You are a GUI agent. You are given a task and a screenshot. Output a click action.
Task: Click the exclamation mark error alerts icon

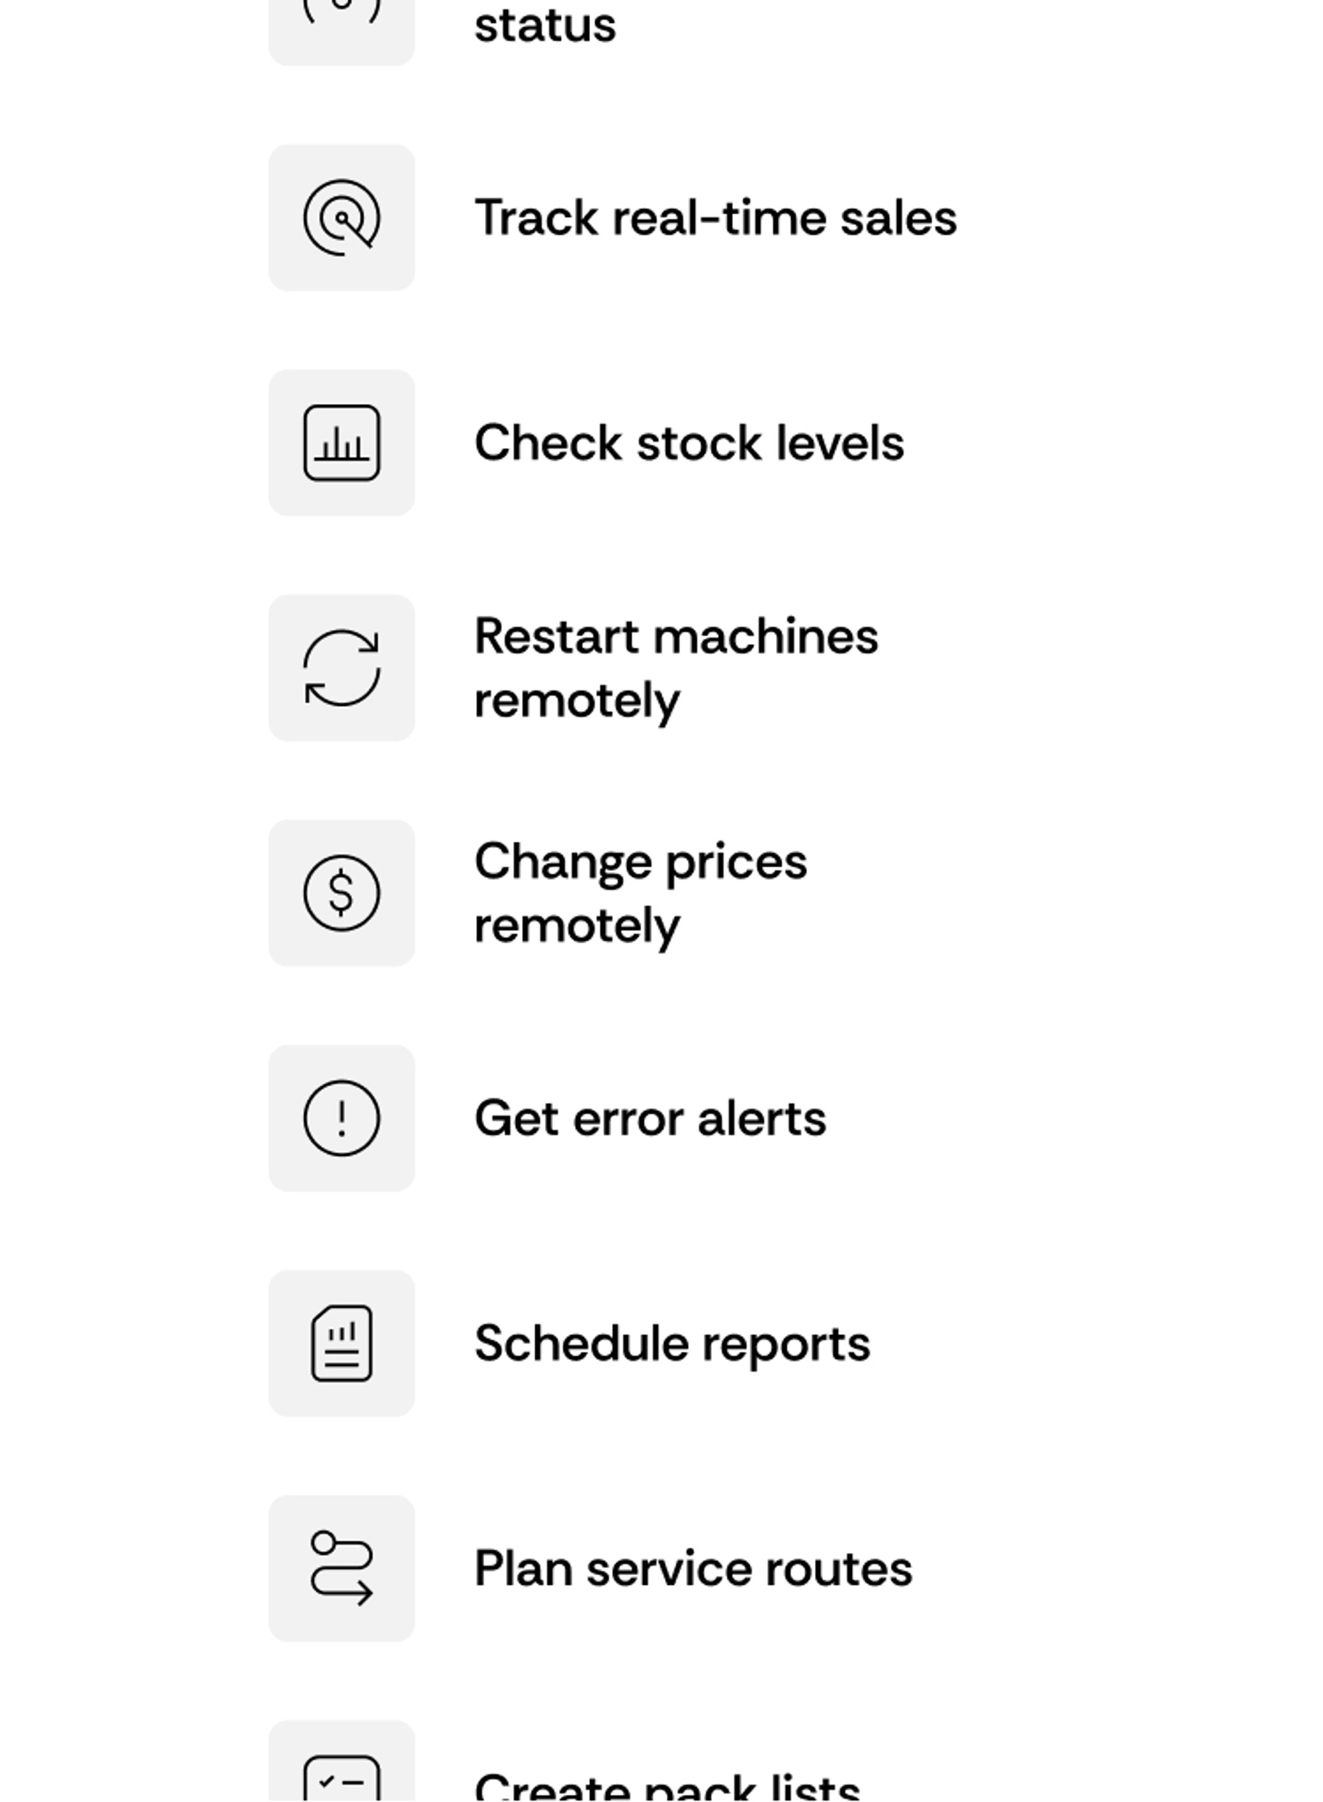pos(342,1118)
